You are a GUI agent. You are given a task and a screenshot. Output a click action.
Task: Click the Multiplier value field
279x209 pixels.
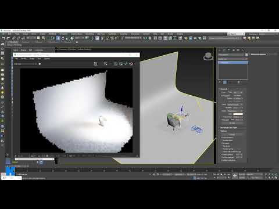click(x=237, y=108)
